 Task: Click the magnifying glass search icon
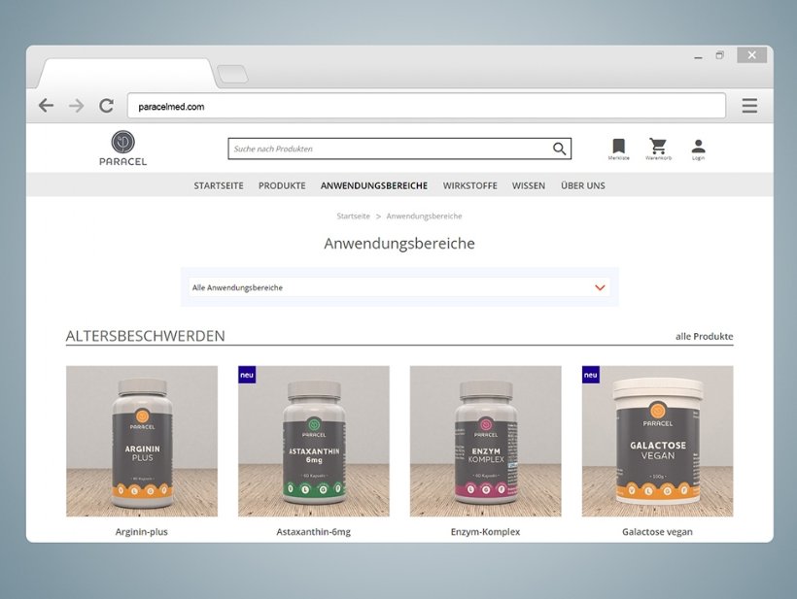click(559, 149)
